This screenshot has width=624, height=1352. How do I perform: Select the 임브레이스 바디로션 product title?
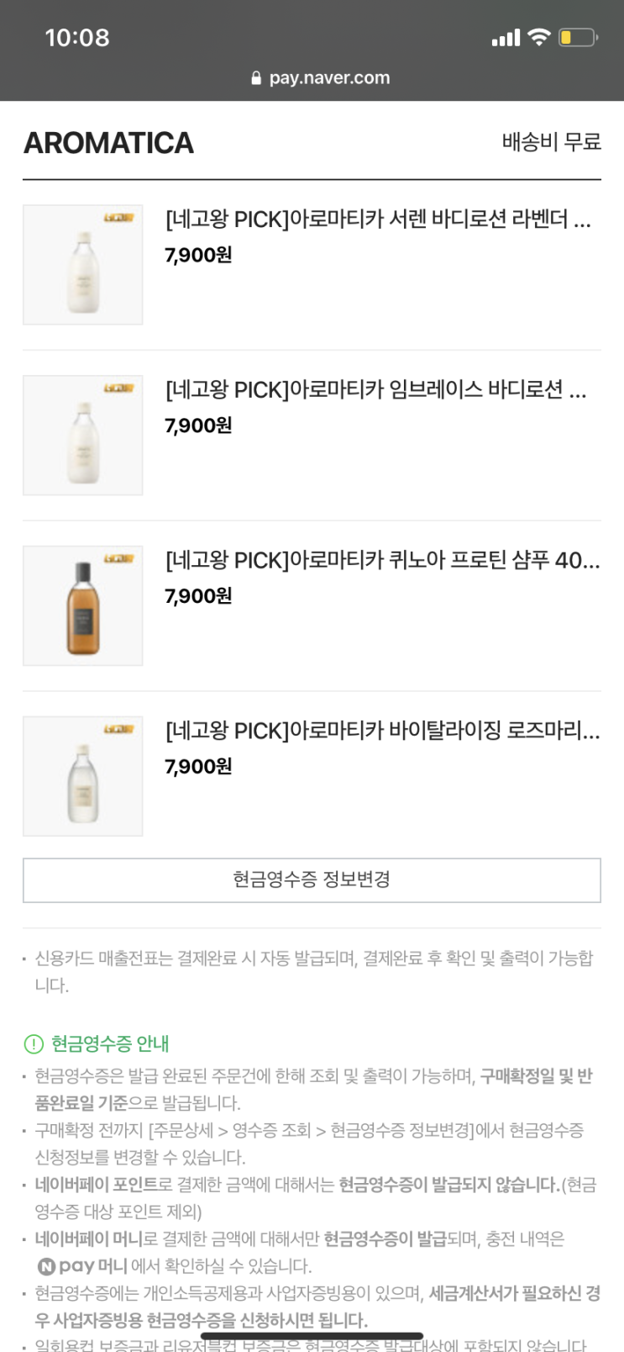pos(375,390)
